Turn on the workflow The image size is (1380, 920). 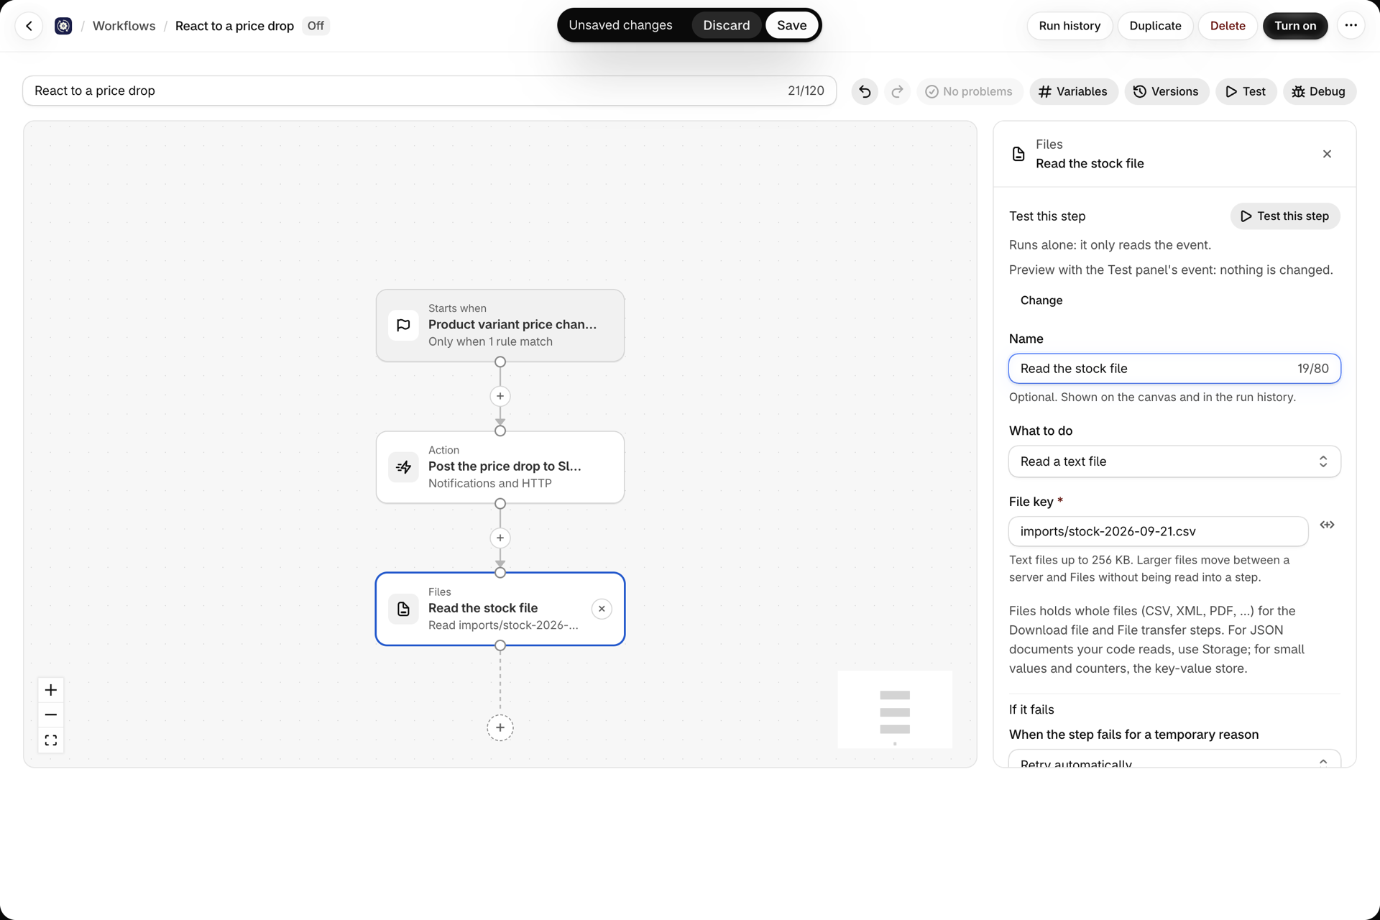(x=1294, y=26)
